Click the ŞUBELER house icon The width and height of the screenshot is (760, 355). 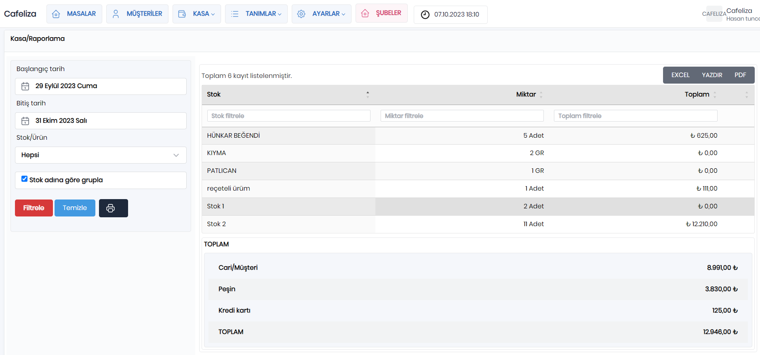[365, 13]
